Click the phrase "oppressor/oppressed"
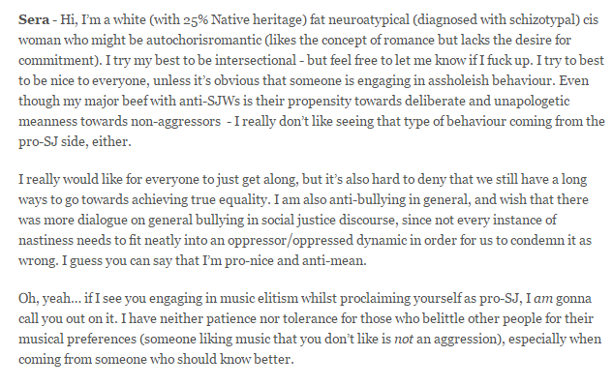Screen dimensions: 613x386 pos(291,240)
